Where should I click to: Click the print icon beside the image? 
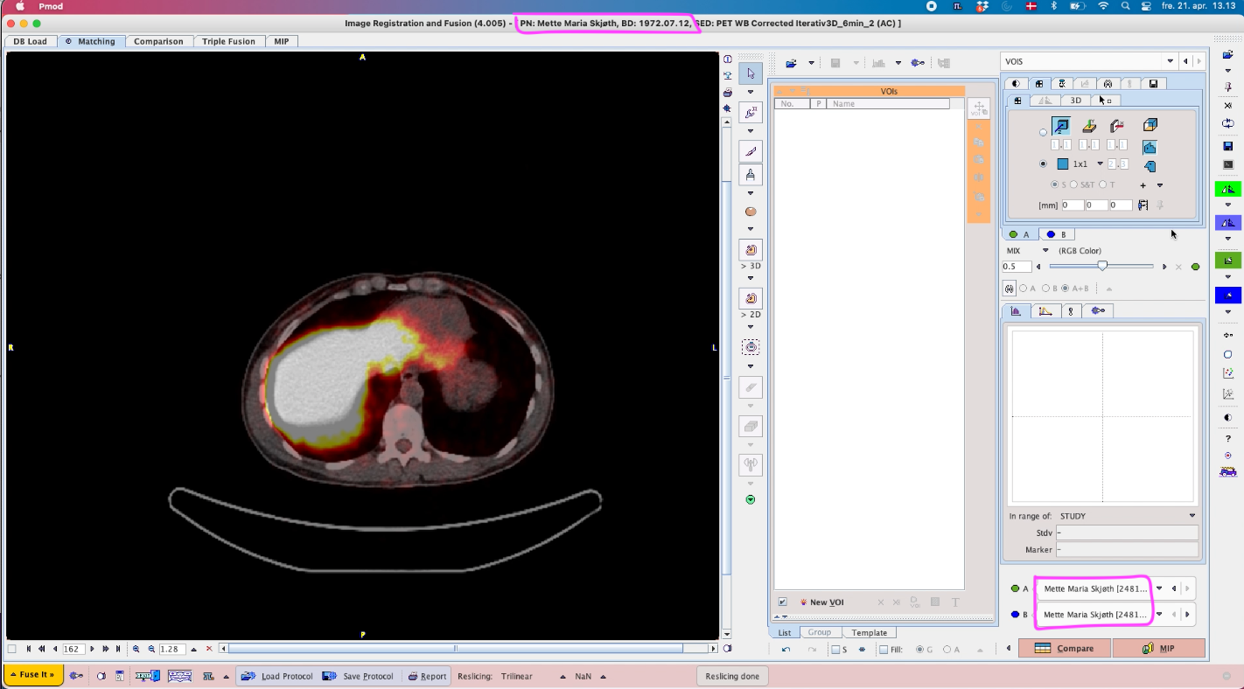pos(727,93)
